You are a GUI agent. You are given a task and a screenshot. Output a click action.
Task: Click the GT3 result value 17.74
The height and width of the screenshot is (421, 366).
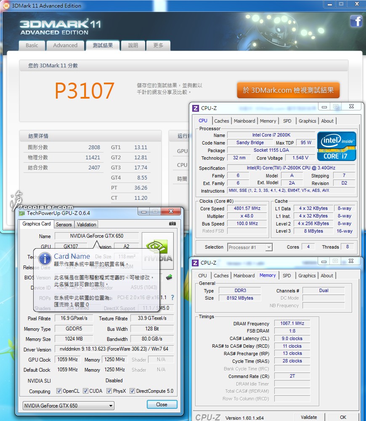click(x=141, y=168)
